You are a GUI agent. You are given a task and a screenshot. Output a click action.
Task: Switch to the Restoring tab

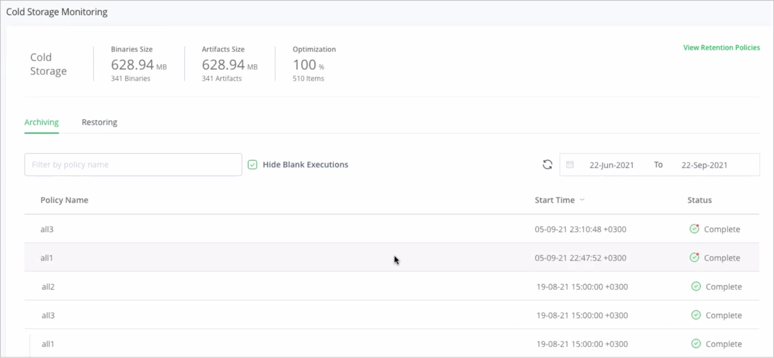[99, 122]
